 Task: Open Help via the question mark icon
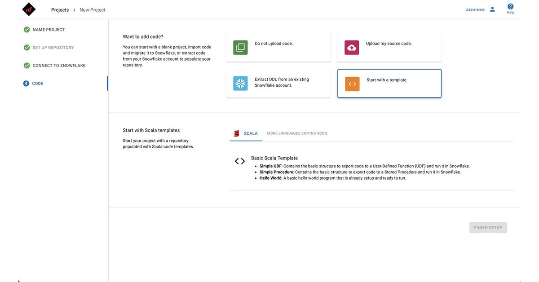pos(510,6)
